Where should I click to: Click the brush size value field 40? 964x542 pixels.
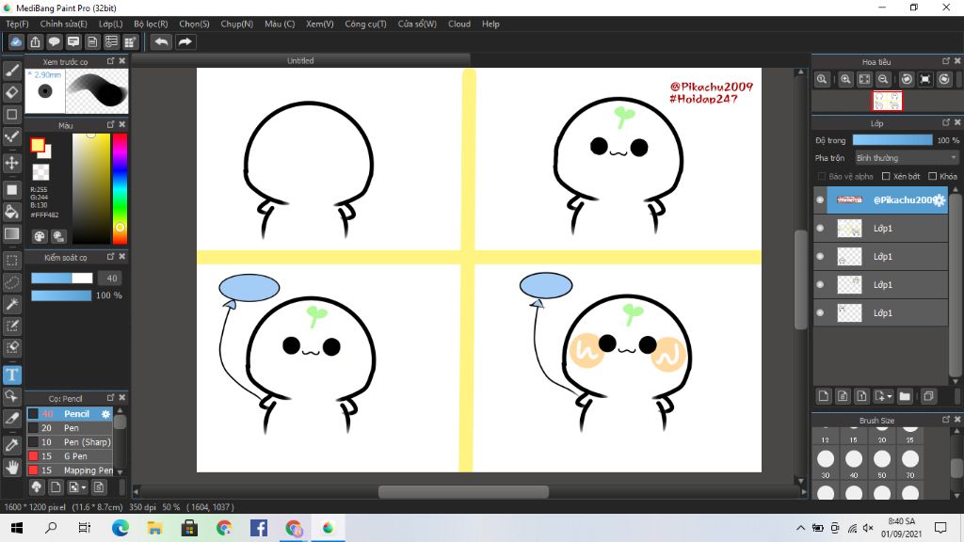[x=111, y=279]
